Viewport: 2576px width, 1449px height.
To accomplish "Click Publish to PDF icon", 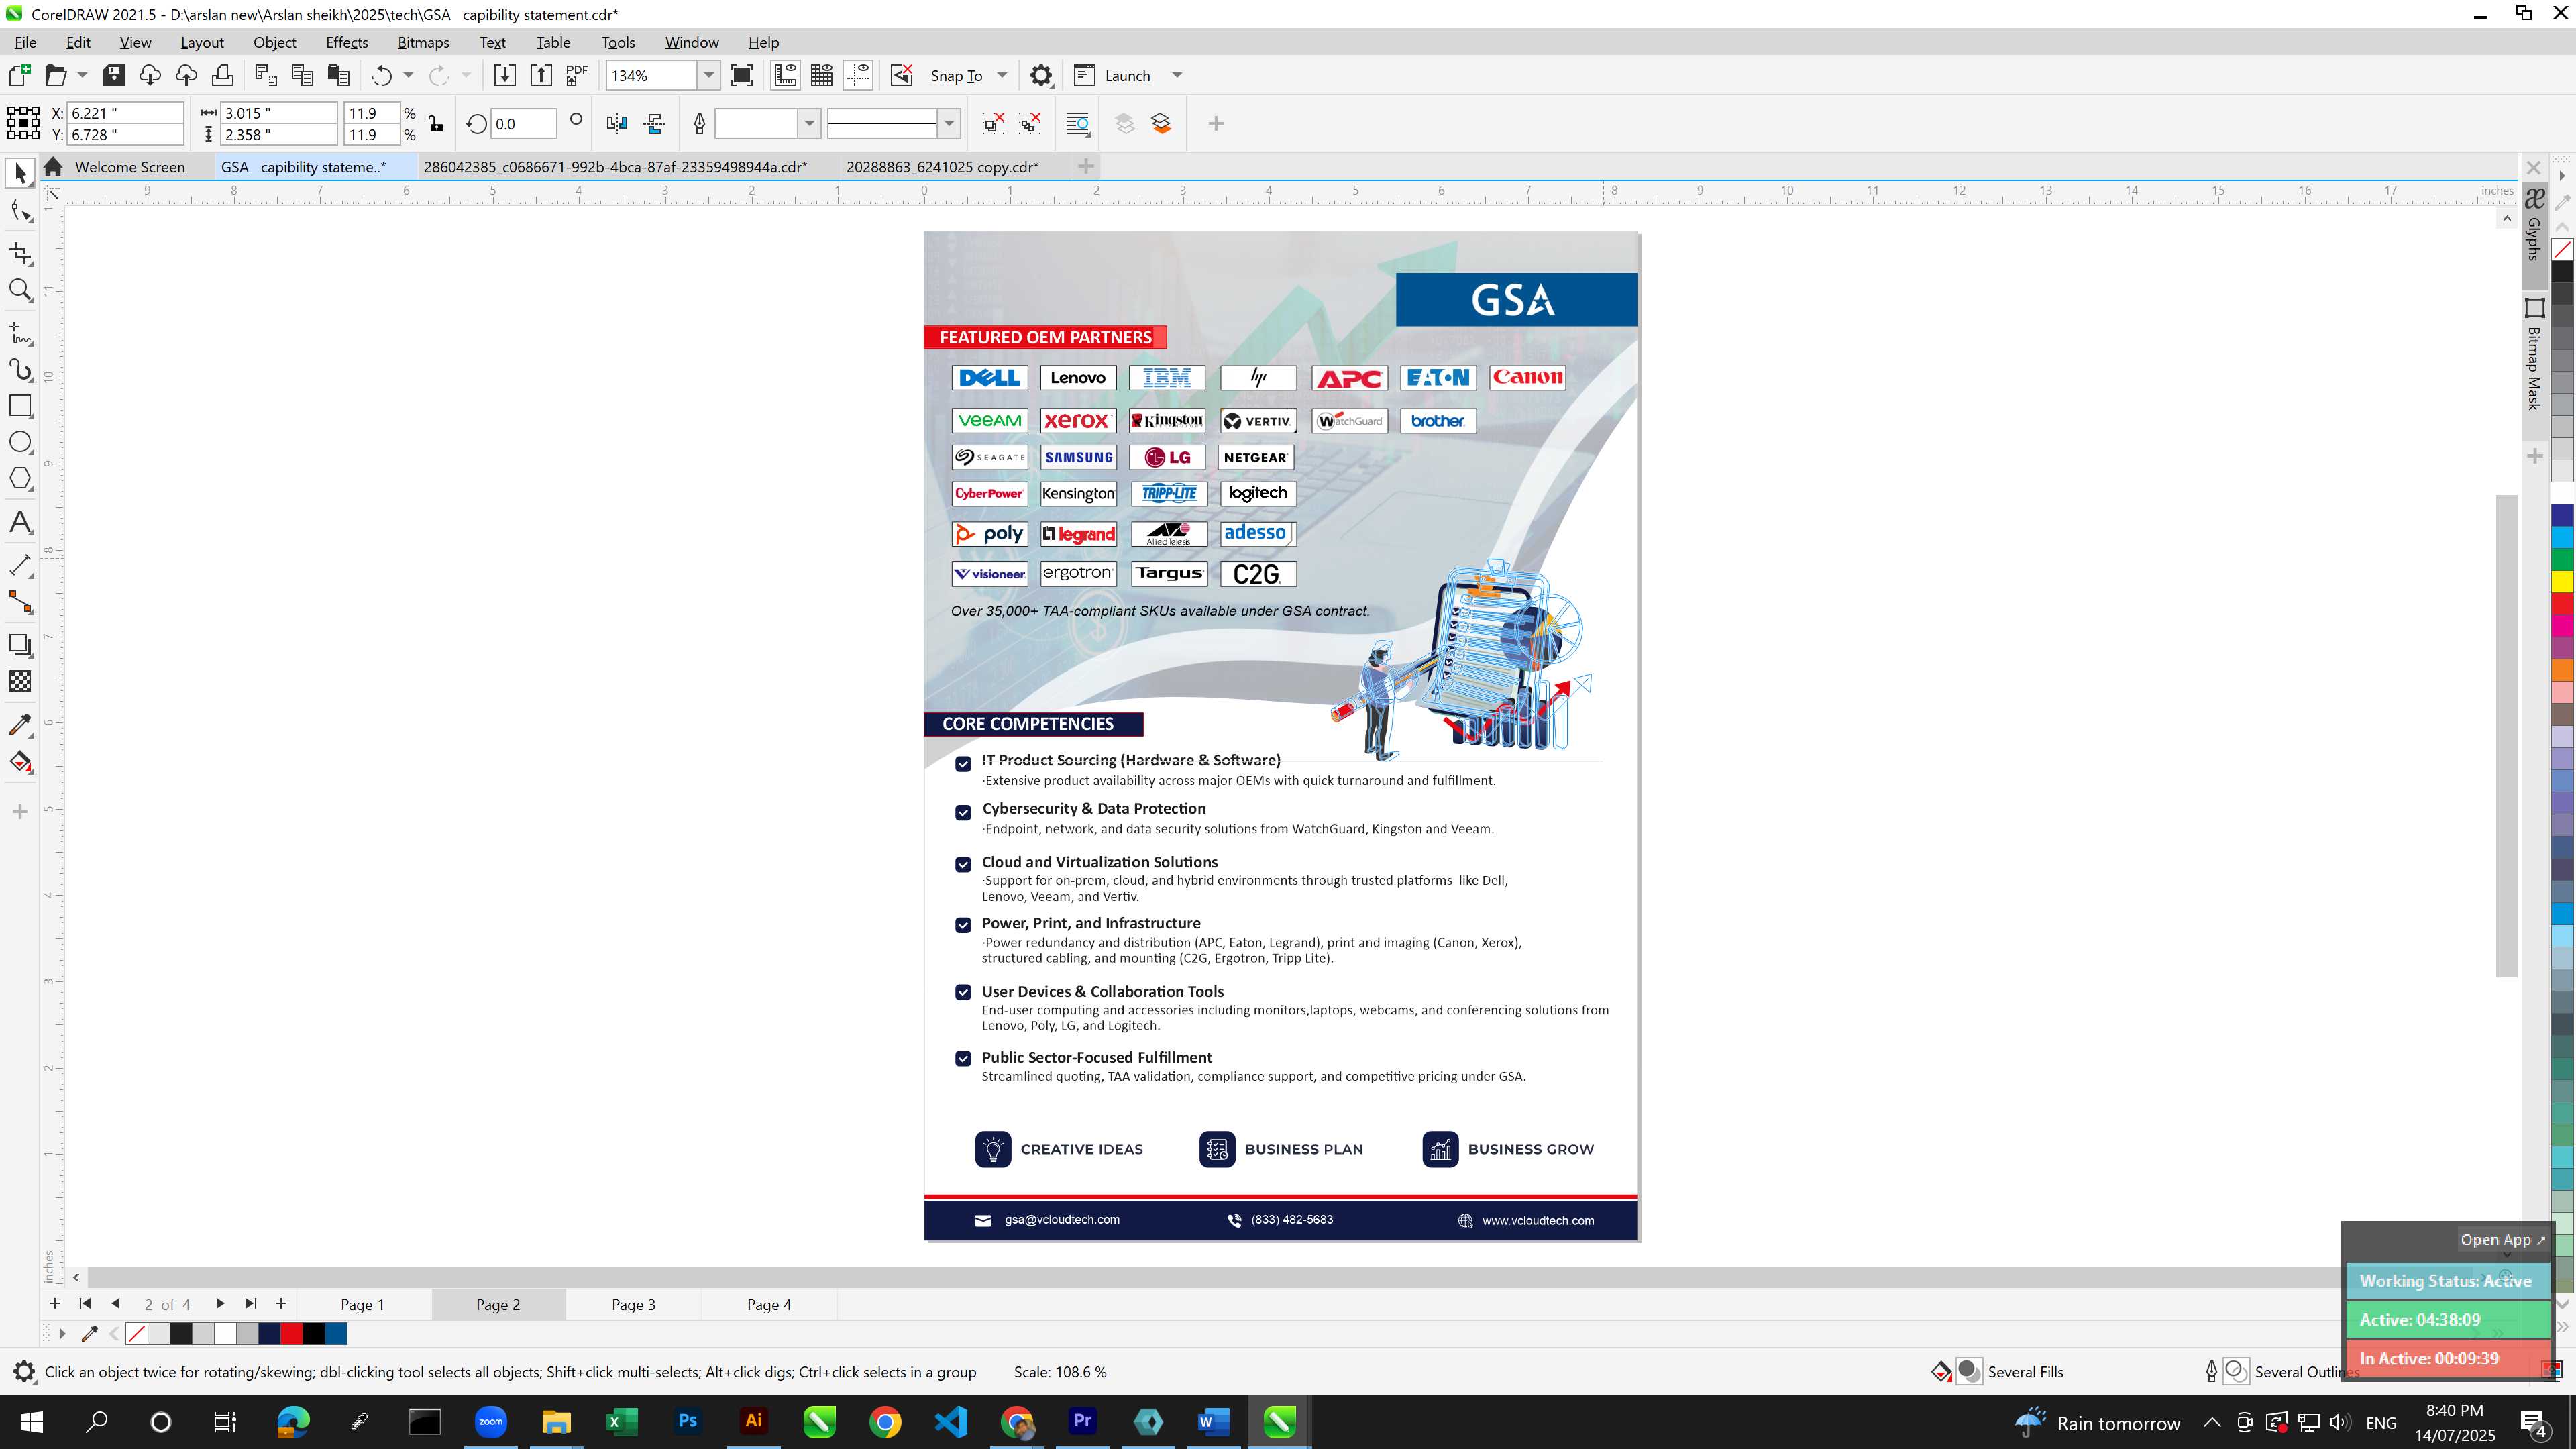I will [577, 75].
